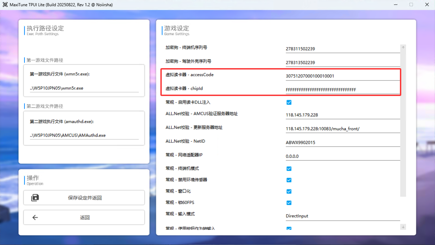Open the 输入模式 DirectInput dropdown
This screenshot has height=245, width=435.
click(x=342, y=216)
